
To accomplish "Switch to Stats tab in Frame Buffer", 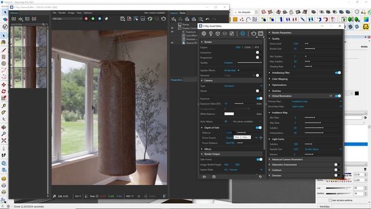I will (183, 13).
